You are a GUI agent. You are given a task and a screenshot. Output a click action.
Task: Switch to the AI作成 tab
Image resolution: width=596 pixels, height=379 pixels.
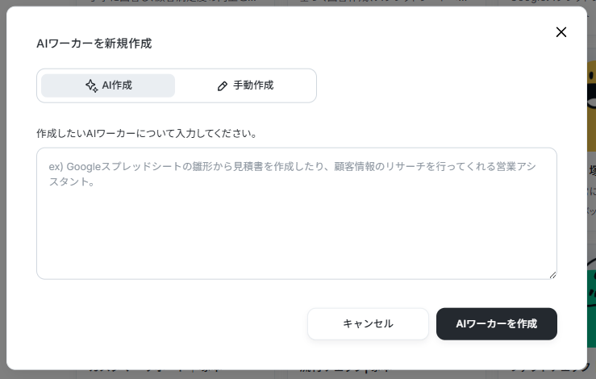[x=108, y=85]
